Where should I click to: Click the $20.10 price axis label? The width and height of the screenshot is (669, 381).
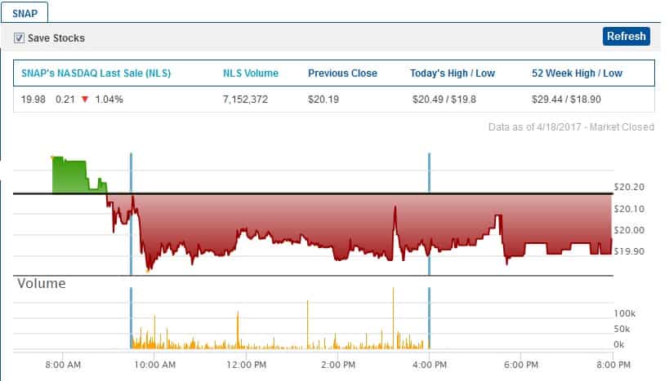click(629, 209)
